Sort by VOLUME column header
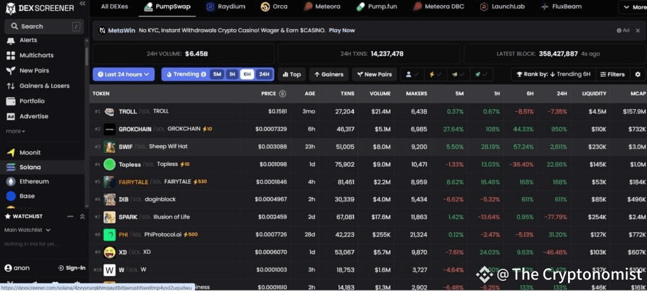The image size is (647, 291). click(380, 93)
